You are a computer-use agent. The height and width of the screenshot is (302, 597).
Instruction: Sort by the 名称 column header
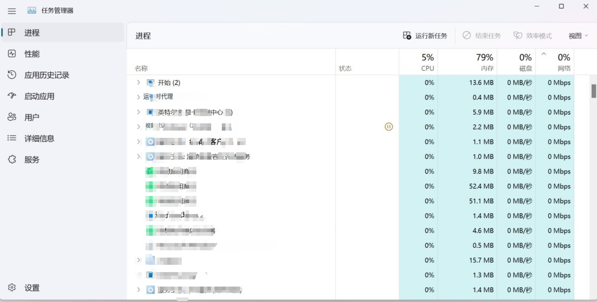[232, 62]
